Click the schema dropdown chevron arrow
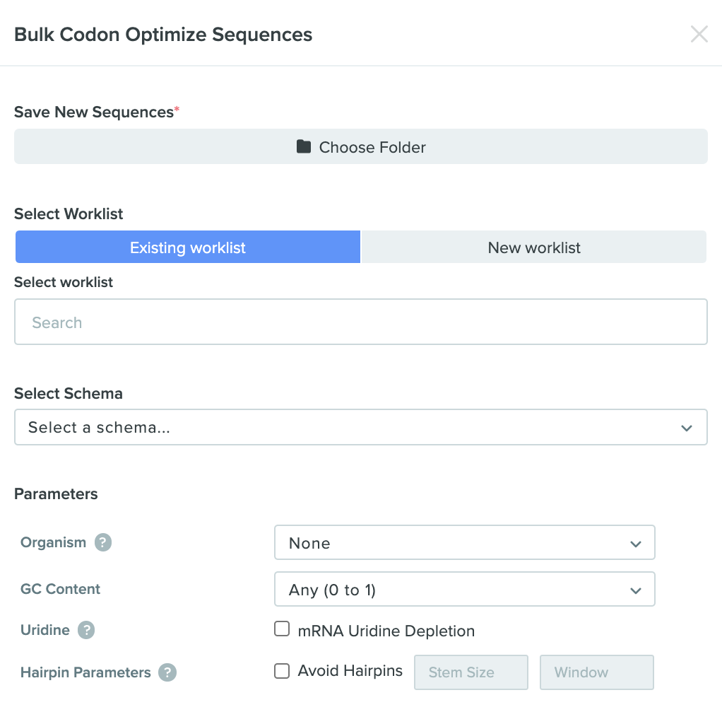 [687, 428]
